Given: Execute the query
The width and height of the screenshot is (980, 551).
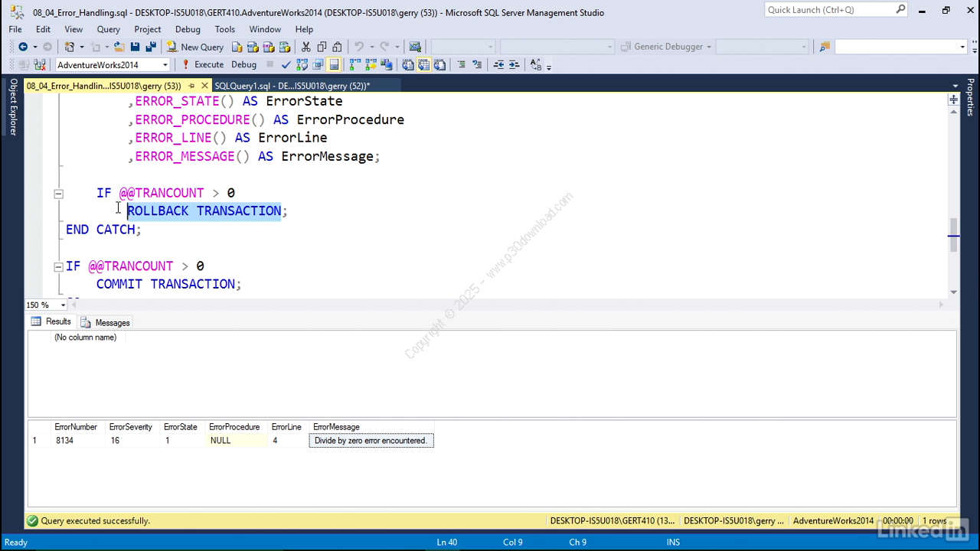Looking at the screenshot, I should pyautogui.click(x=203, y=64).
